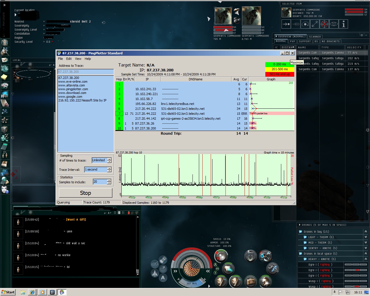Screen dimensions: 370x296
Task: Open Show Info for selected item
Action: [x=343, y=24]
